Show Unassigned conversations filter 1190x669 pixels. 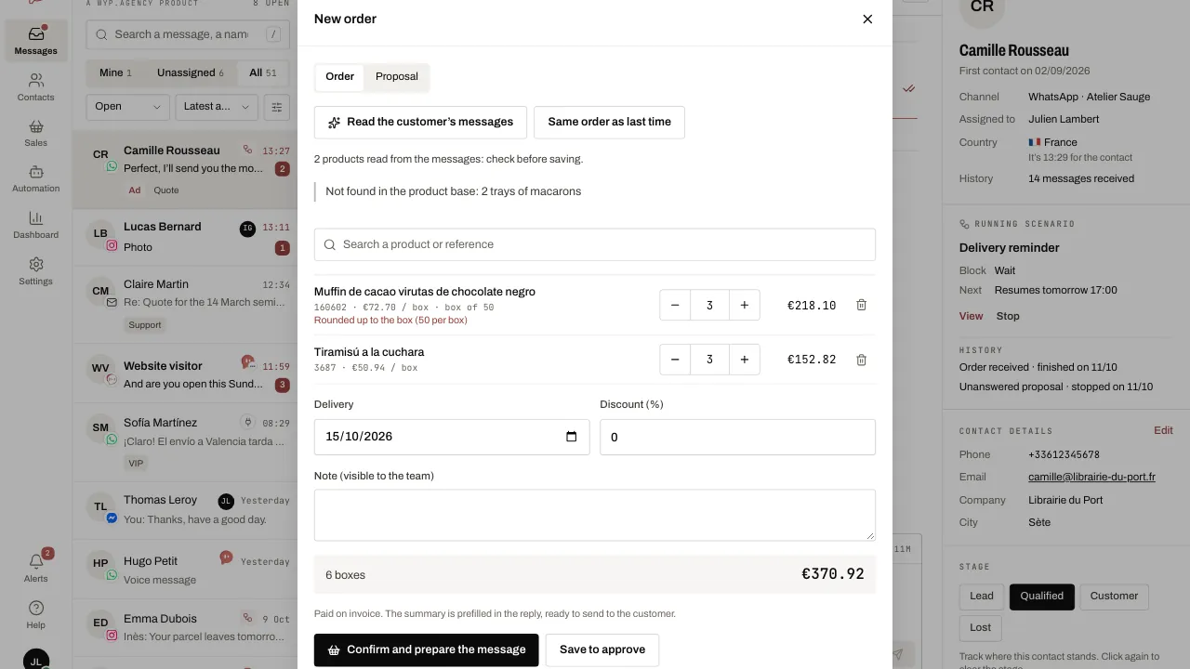coord(190,72)
